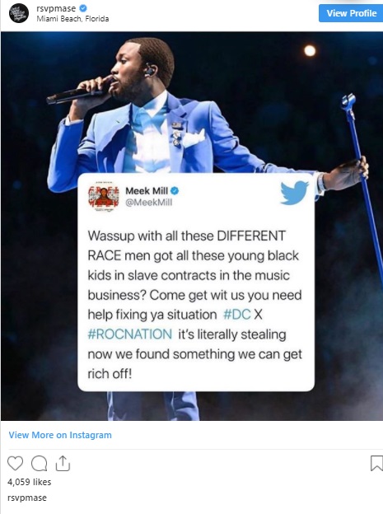
Task: Open the Miami Beach, Florida location
Action: [72, 19]
